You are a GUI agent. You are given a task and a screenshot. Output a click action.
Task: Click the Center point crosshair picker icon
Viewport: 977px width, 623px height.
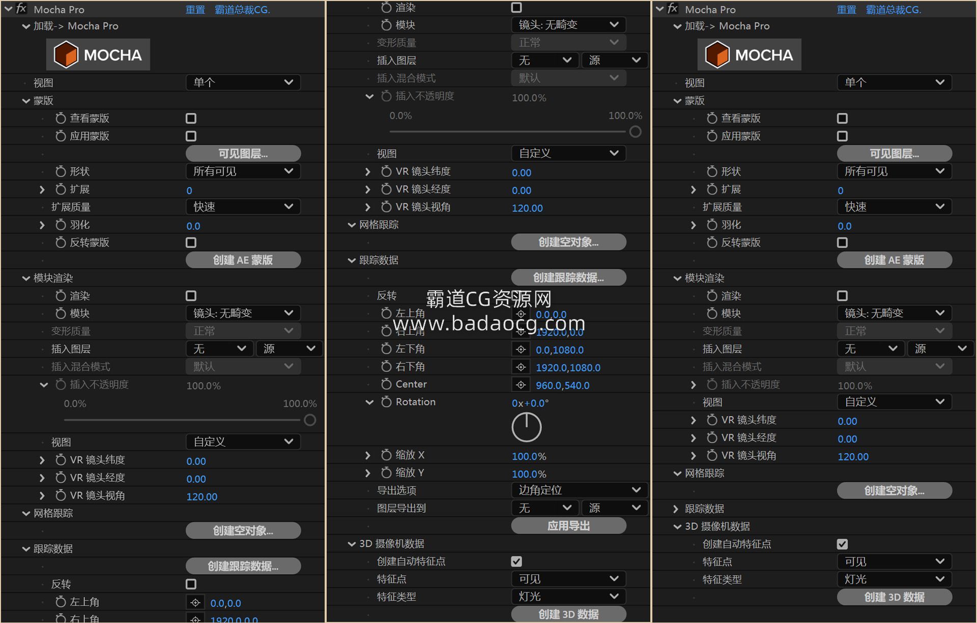pos(521,385)
